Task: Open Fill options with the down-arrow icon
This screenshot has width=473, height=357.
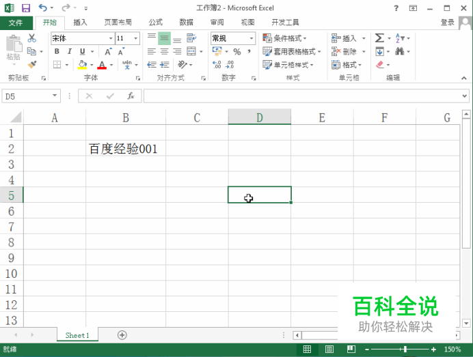Action: [379, 51]
